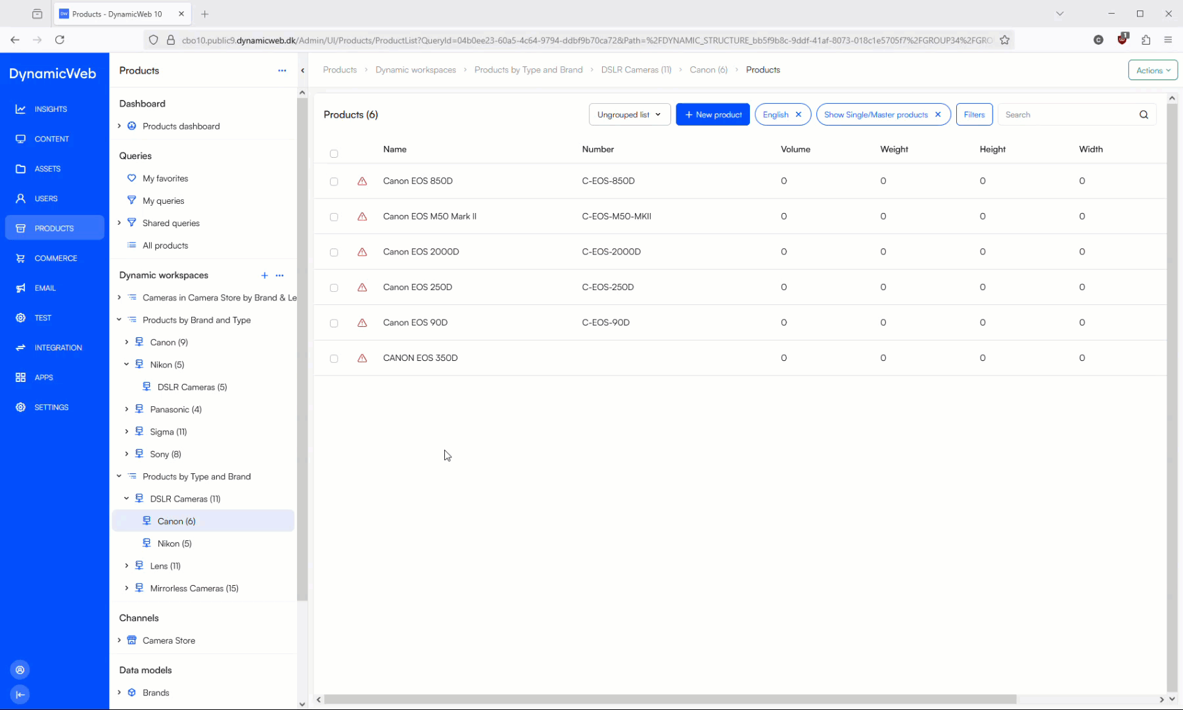The width and height of the screenshot is (1183, 710).
Task: Bookmark this page with the star icon
Action: click(1004, 40)
